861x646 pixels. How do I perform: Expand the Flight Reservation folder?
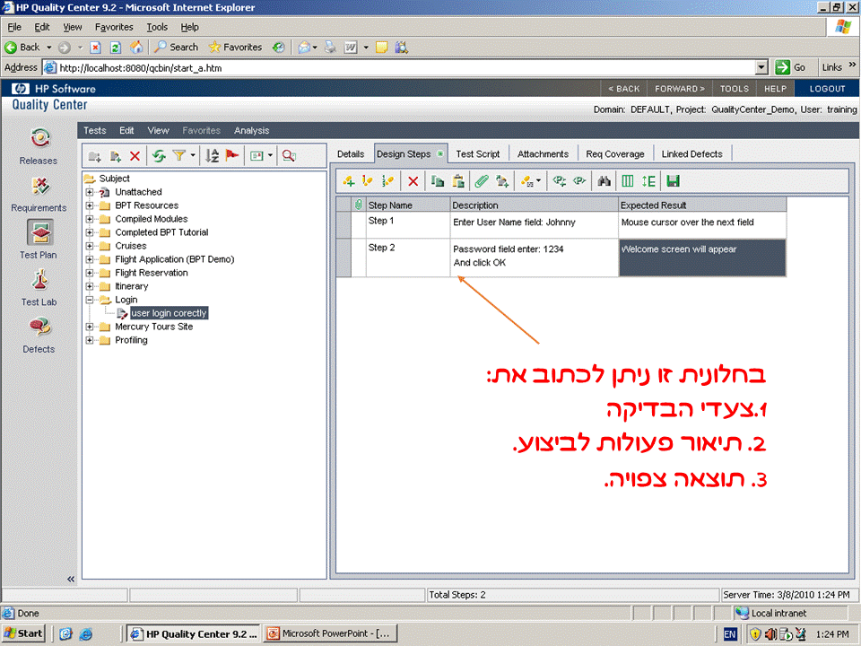(90, 273)
